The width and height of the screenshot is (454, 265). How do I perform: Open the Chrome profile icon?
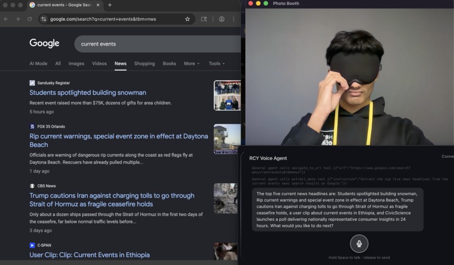point(221,19)
